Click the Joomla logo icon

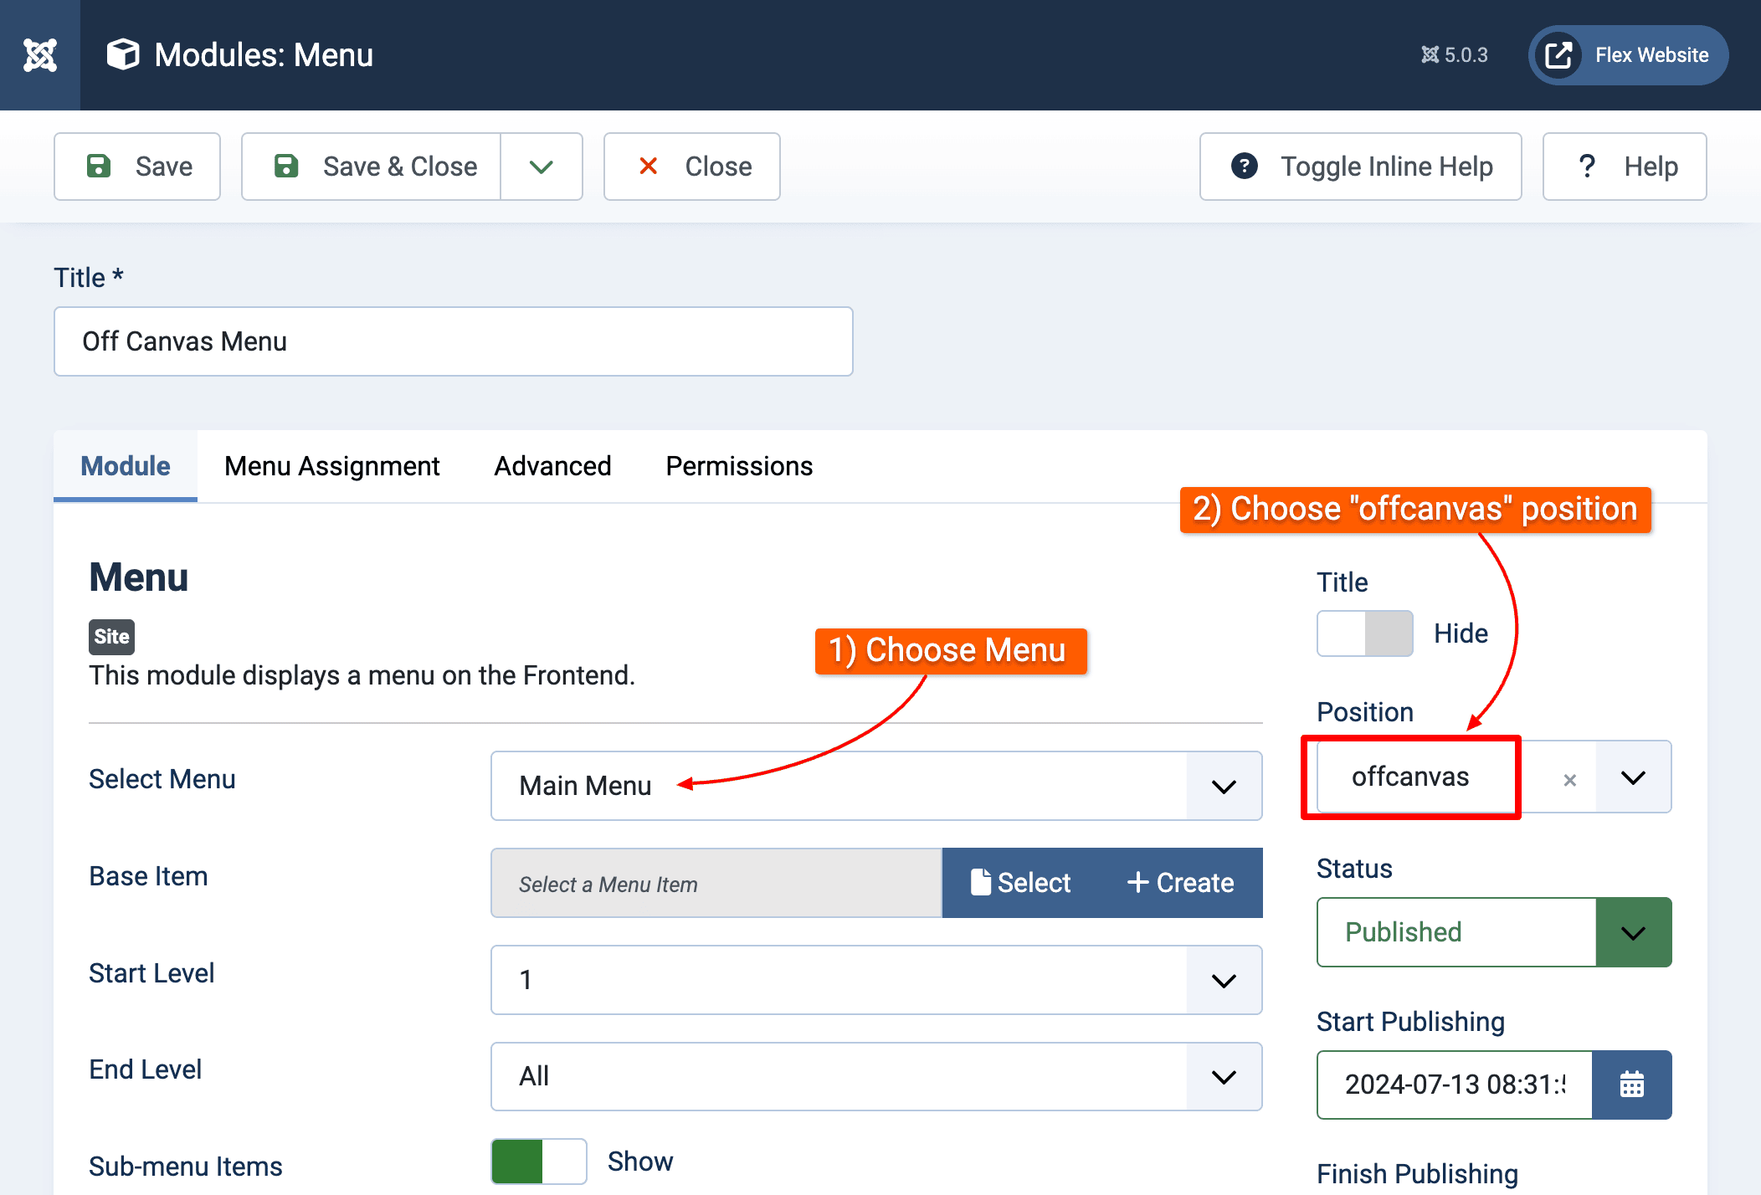pyautogui.click(x=39, y=55)
